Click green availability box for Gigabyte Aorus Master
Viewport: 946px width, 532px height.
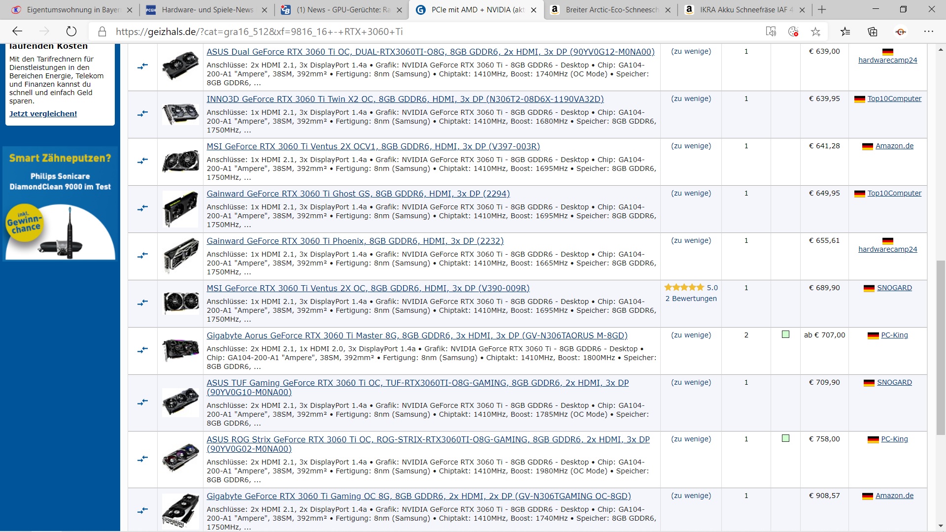[785, 334]
